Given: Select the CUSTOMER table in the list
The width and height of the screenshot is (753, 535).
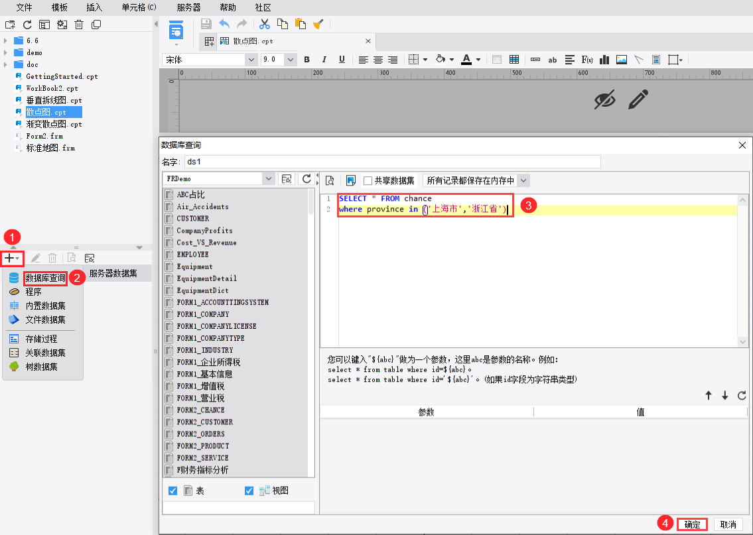Looking at the screenshot, I should (x=192, y=218).
